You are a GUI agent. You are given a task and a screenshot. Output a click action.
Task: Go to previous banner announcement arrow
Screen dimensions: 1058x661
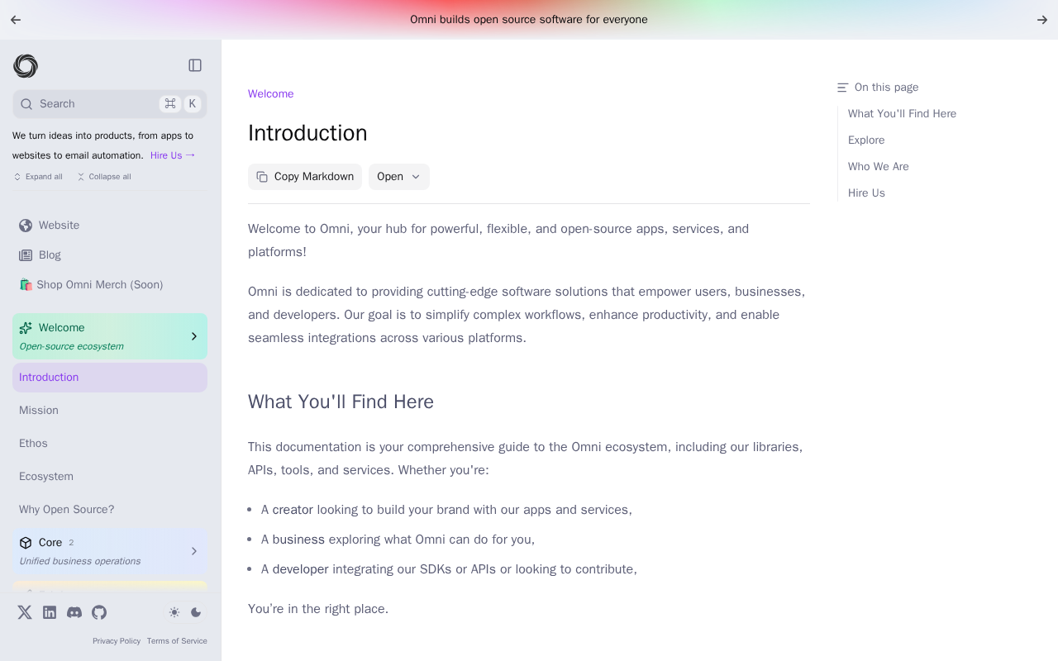click(x=16, y=20)
